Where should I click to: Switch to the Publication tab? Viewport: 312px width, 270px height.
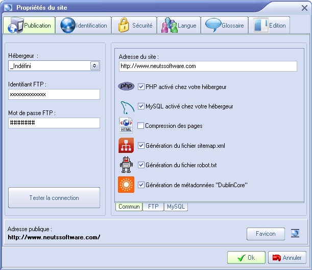(29, 25)
